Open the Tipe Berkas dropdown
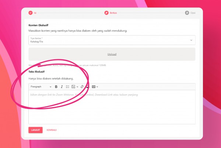The height and width of the screenshot is (148, 221). [x=112, y=40]
